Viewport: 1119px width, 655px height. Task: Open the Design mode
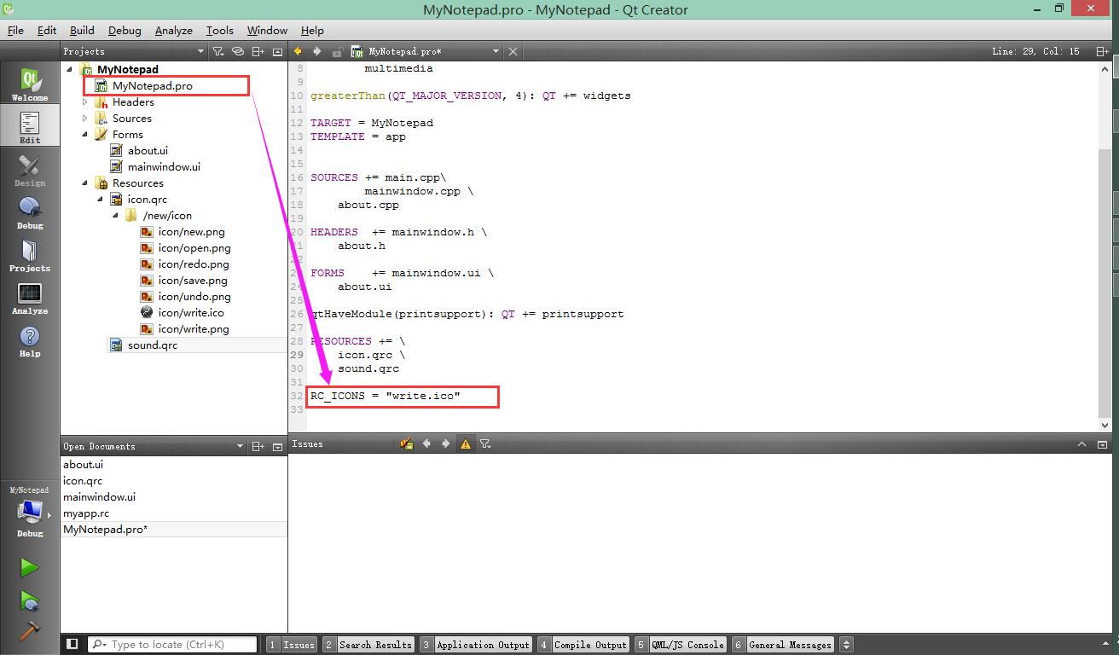[30, 170]
